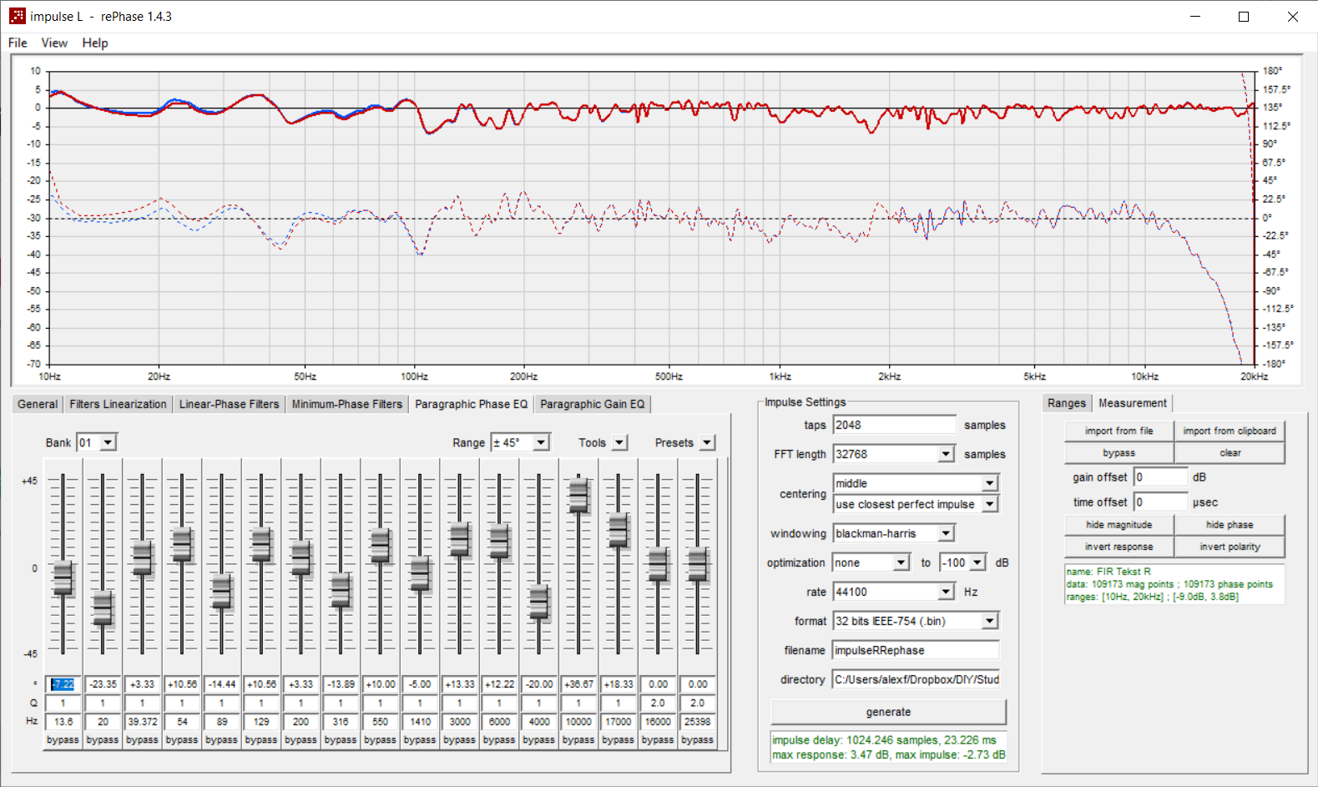1318x787 pixels.
Task: Click the rePhase app icon in title bar
Action: [17, 17]
